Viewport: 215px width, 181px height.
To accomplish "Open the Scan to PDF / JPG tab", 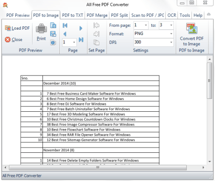I will 148,15.
